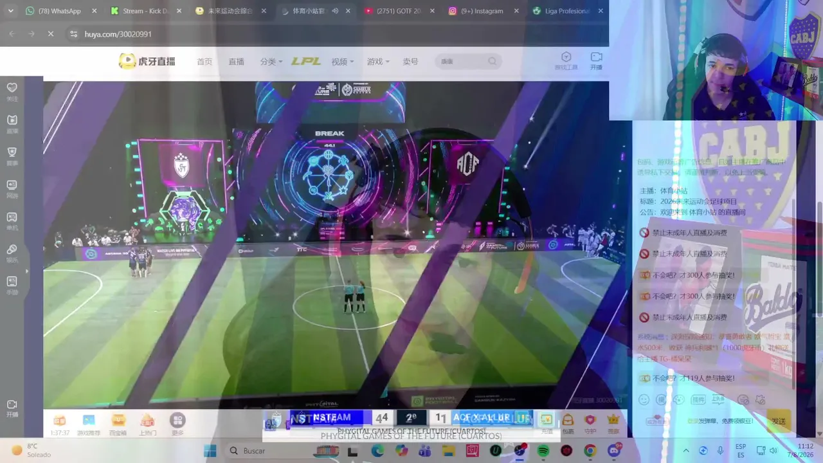Go back to the previous page
Viewport: 823px width, 463px height.
click(x=12, y=34)
